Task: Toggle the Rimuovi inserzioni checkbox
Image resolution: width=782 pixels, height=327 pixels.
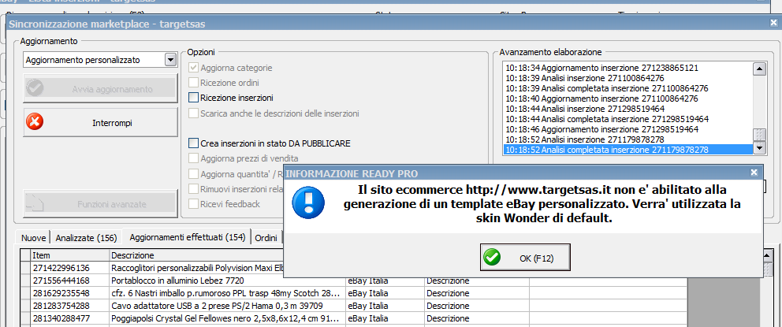Action: click(x=193, y=189)
